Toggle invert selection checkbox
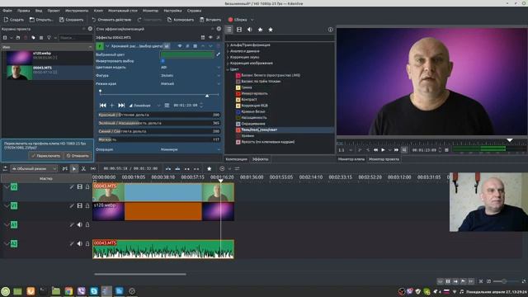This screenshot has width=528, height=297. pos(163,61)
